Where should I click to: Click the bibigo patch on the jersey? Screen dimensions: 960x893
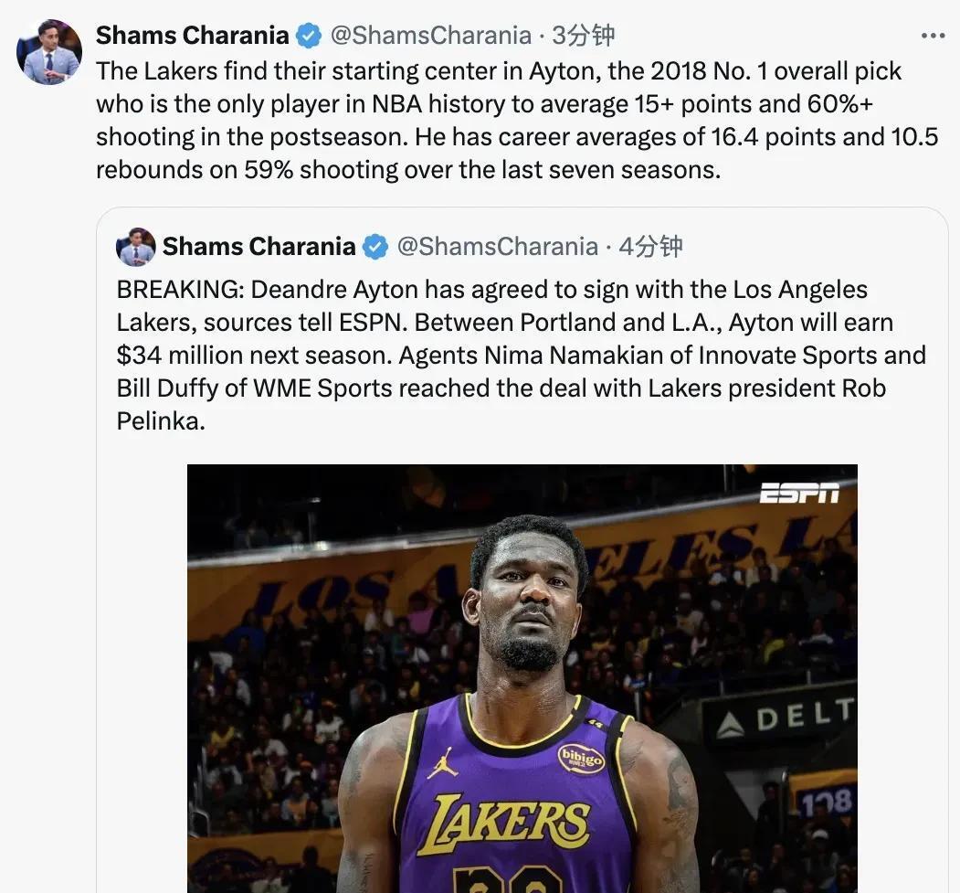581,758
